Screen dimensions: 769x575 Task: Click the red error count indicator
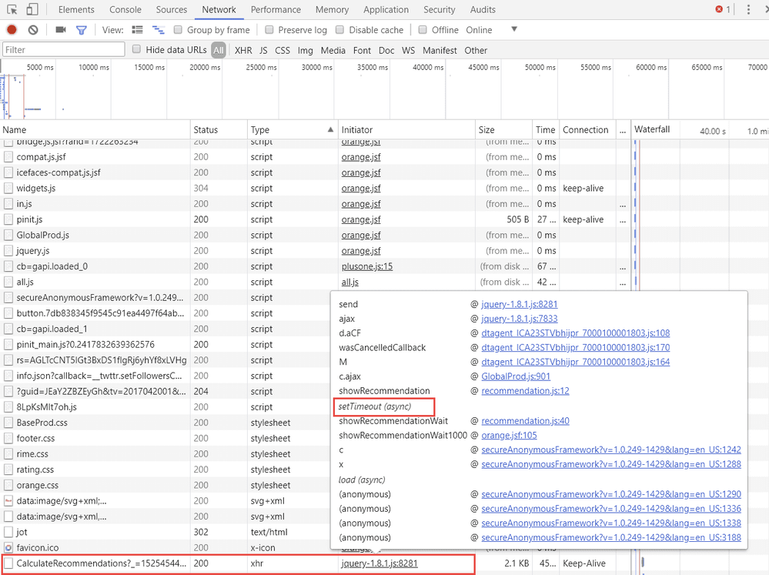tap(722, 10)
